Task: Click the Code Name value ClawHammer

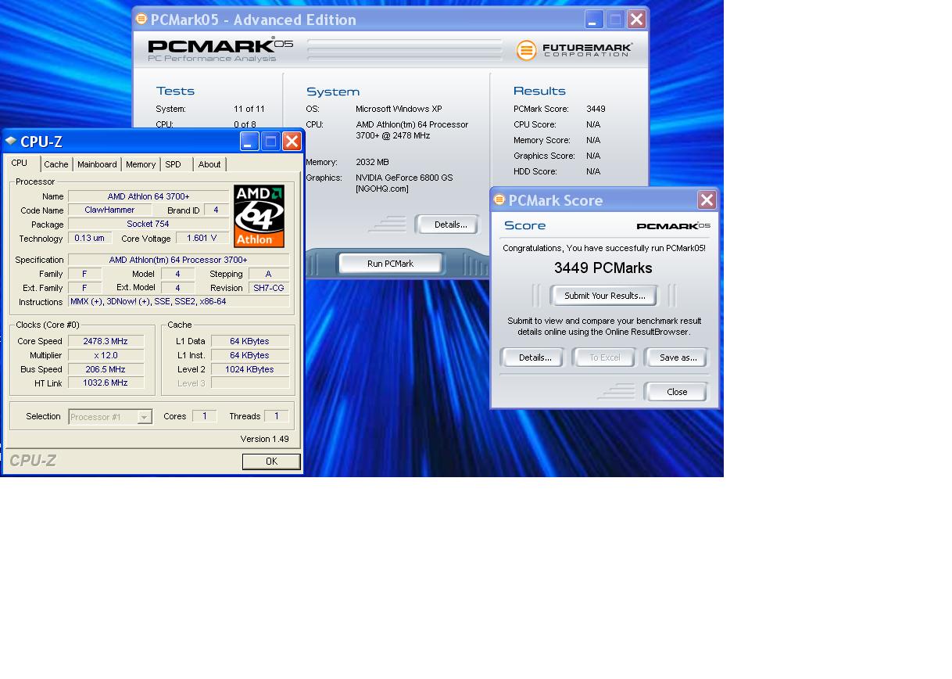Action: point(109,210)
